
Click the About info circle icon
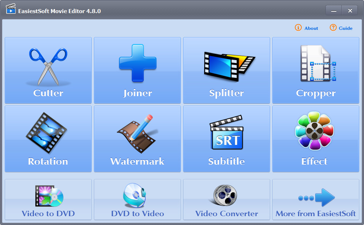[x=298, y=28]
